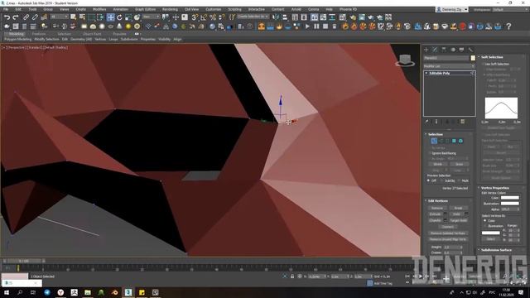This screenshot has width=530, height=298.
Task: Click the Phoenix FD stop simulation icon
Action: (x=325, y=26)
